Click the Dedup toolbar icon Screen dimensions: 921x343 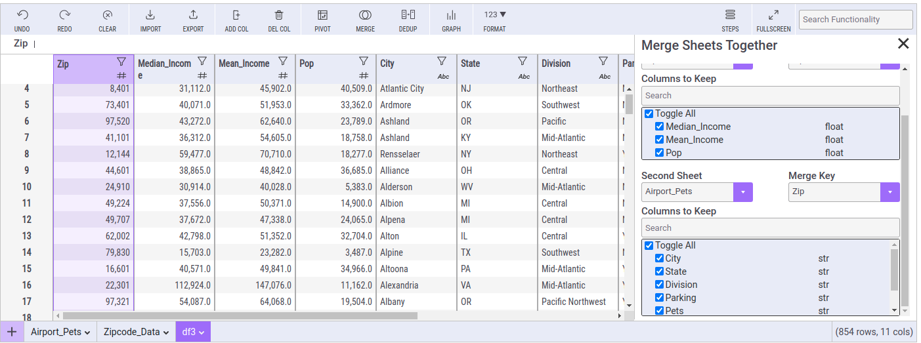pyautogui.click(x=408, y=15)
